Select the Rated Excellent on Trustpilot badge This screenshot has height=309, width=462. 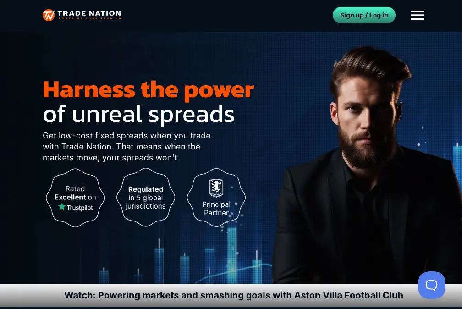[75, 198]
